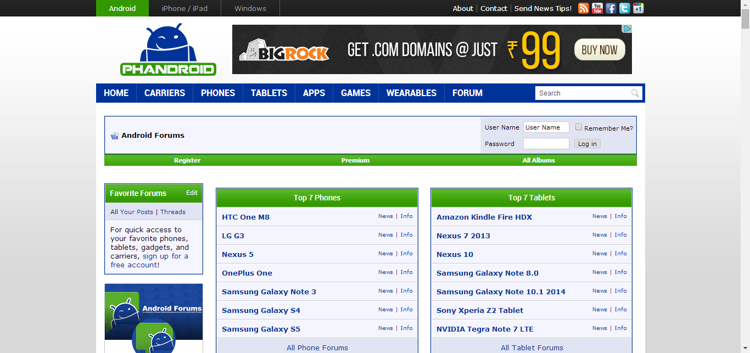Open the HOME menu item

click(116, 93)
